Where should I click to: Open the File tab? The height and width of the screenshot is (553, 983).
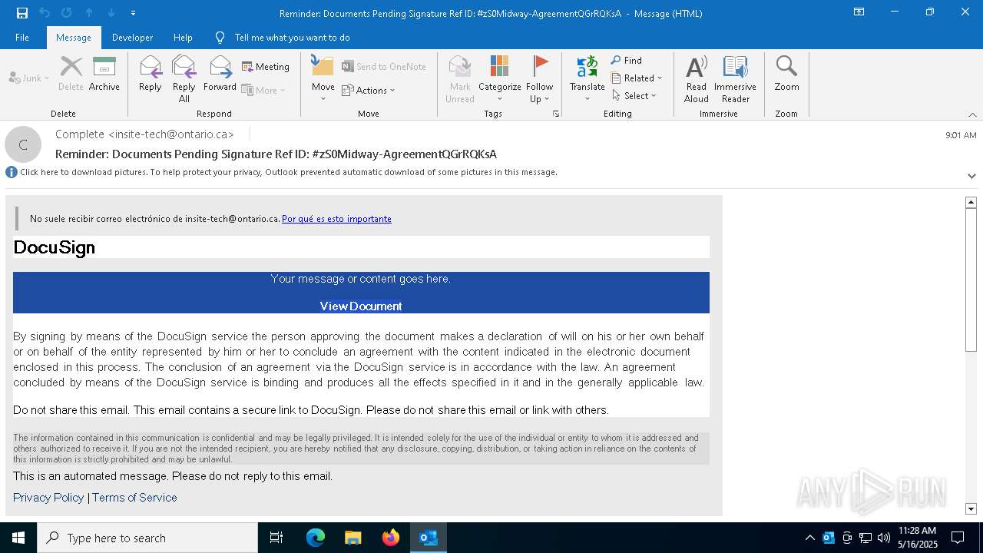click(x=22, y=38)
